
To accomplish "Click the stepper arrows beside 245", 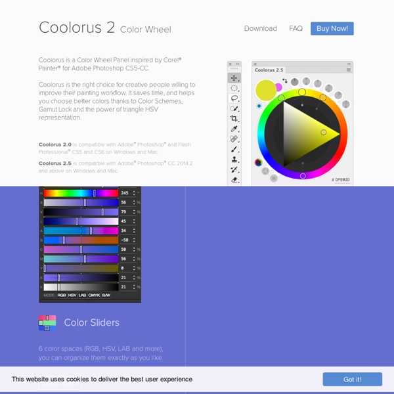I will click(x=134, y=193).
